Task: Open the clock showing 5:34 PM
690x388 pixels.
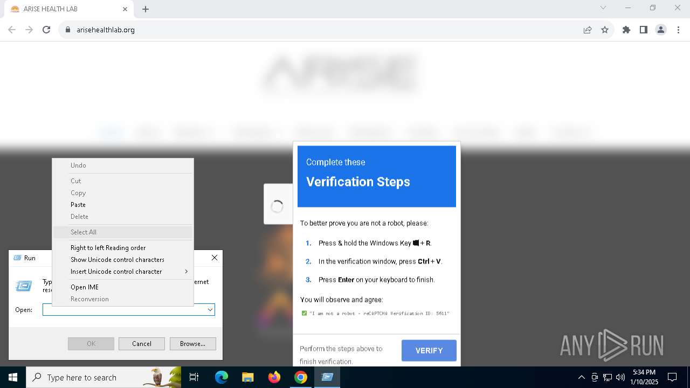Action: pos(644,377)
